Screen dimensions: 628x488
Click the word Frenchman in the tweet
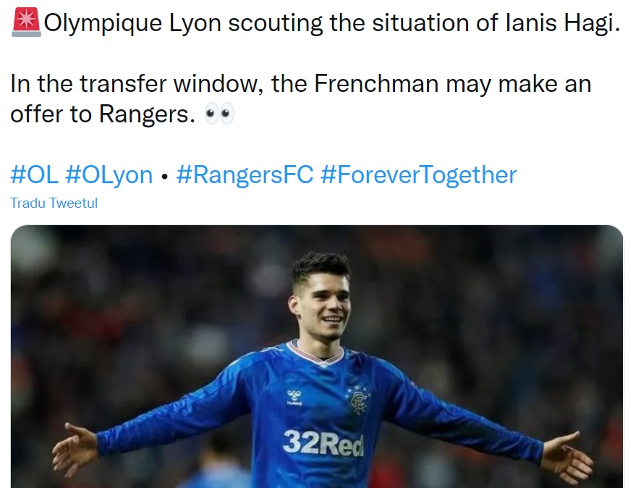[x=376, y=84]
